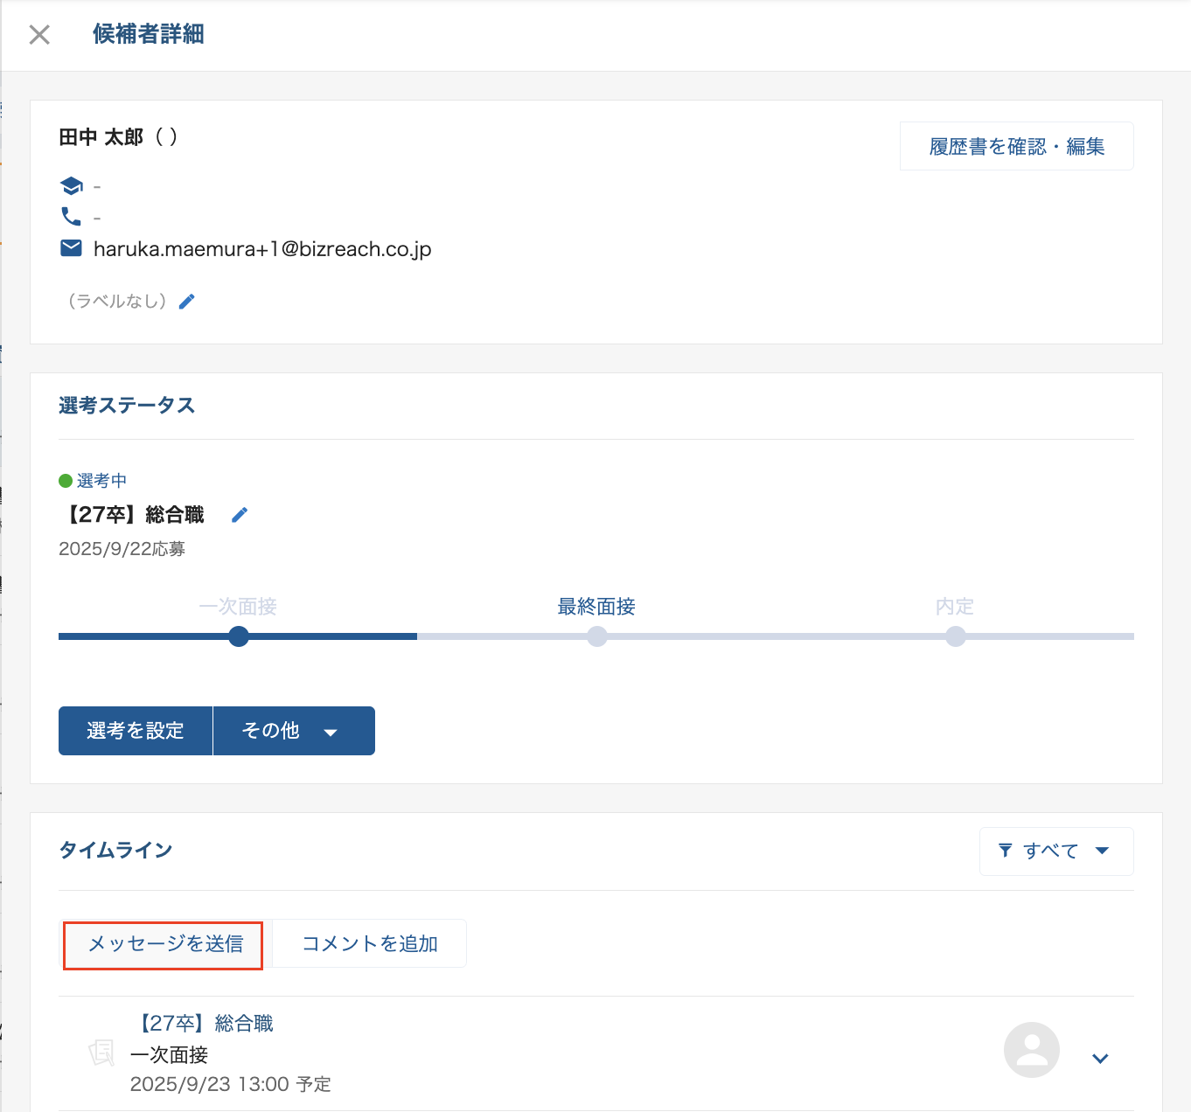
Task: Click the edit pencil beside 【27卒】総合職
Action: pyautogui.click(x=240, y=515)
